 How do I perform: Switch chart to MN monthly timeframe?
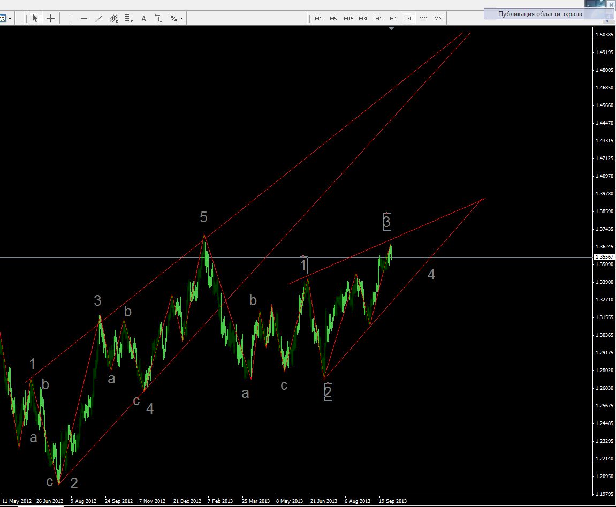click(438, 18)
